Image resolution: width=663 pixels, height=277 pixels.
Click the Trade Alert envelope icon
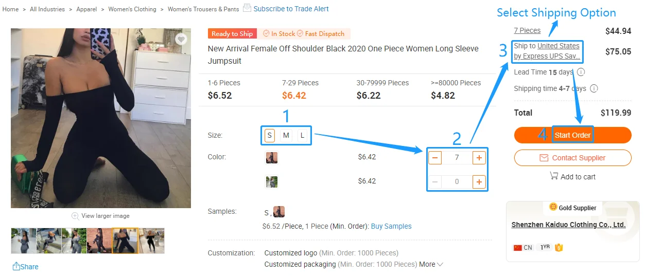coord(247,8)
